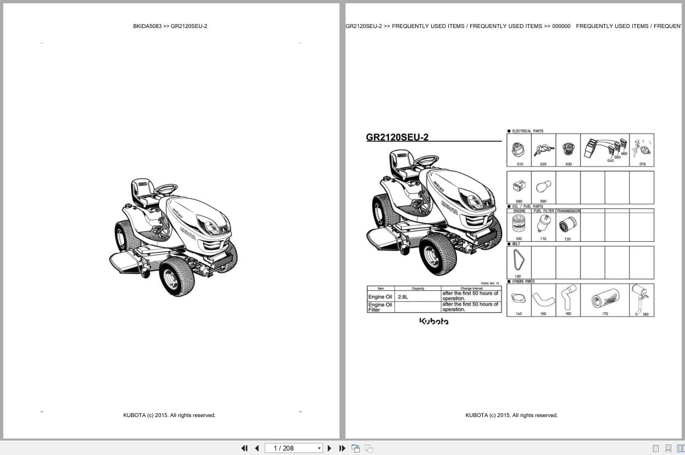Click the 1 / 208 page number field
This screenshot has width=685, height=455.
291,448
